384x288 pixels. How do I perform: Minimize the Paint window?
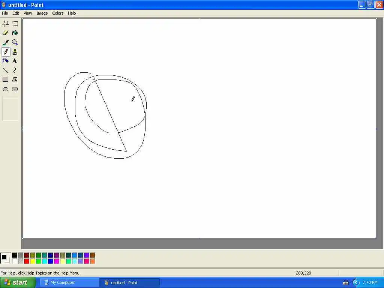(x=362, y=4)
